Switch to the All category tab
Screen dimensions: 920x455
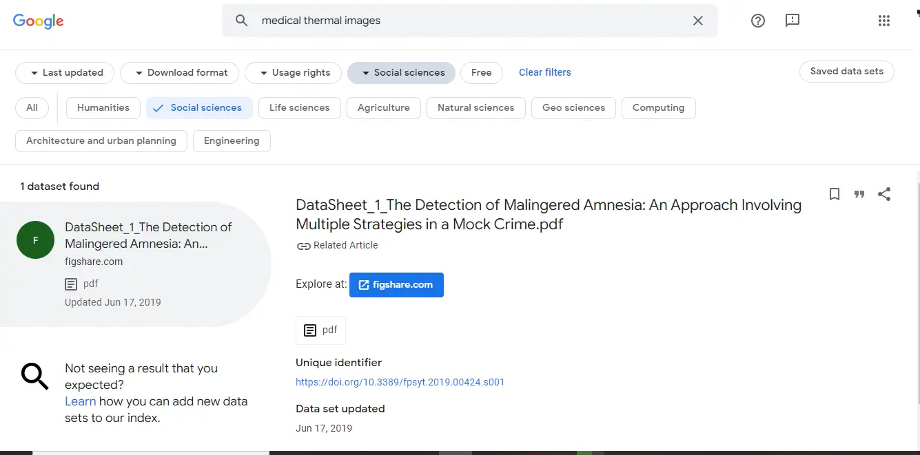click(x=32, y=107)
